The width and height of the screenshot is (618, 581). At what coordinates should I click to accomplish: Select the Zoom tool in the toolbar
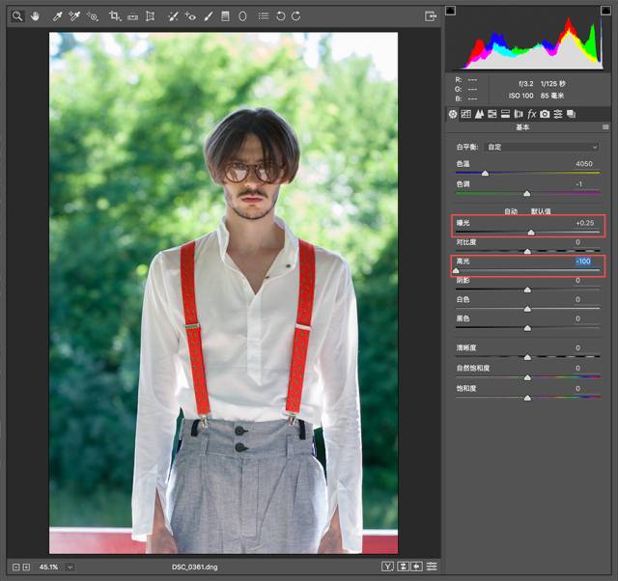coord(17,16)
